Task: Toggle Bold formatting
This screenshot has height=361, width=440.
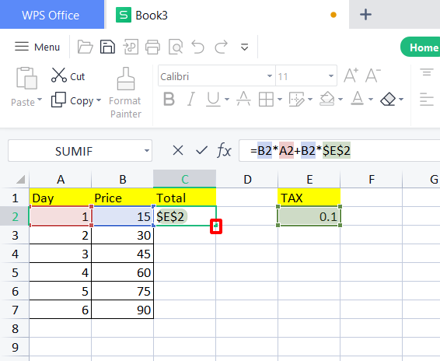Action: pos(169,99)
